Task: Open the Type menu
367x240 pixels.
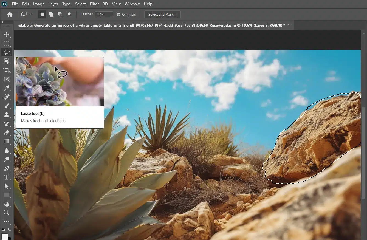Action: [x=66, y=4]
